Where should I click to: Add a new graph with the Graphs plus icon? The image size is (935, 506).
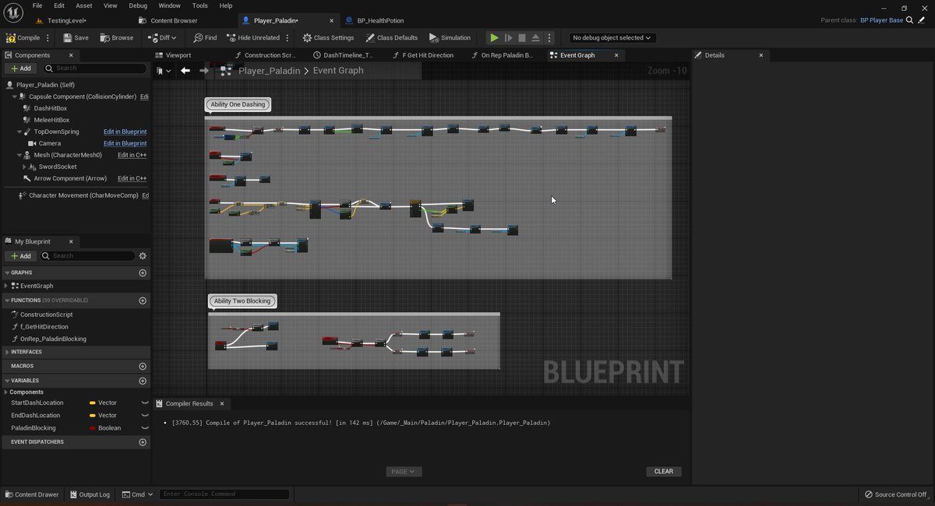pyautogui.click(x=143, y=273)
